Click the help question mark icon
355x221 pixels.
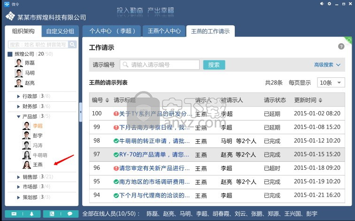pyautogui.click(x=341, y=46)
